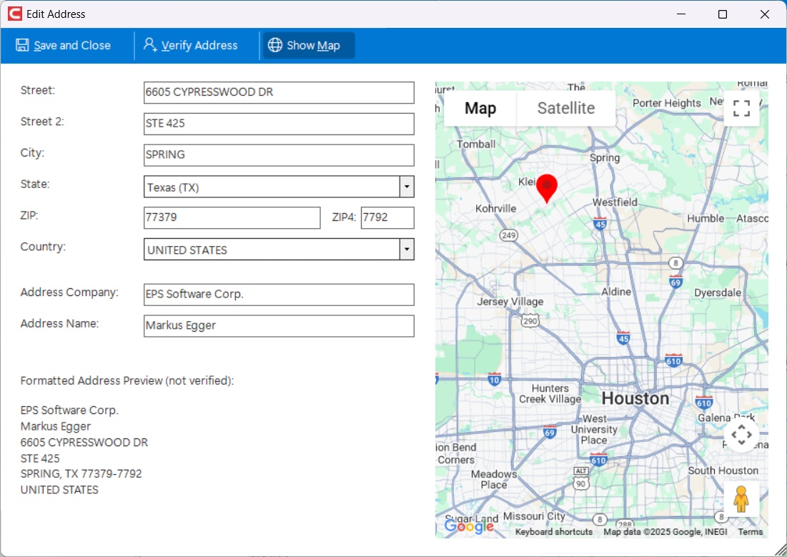Click the preview line STE 425
This screenshot has height=557, width=787.
click(40, 458)
